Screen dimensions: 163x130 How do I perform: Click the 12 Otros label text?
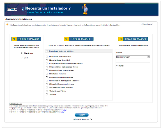click(x=52, y=94)
